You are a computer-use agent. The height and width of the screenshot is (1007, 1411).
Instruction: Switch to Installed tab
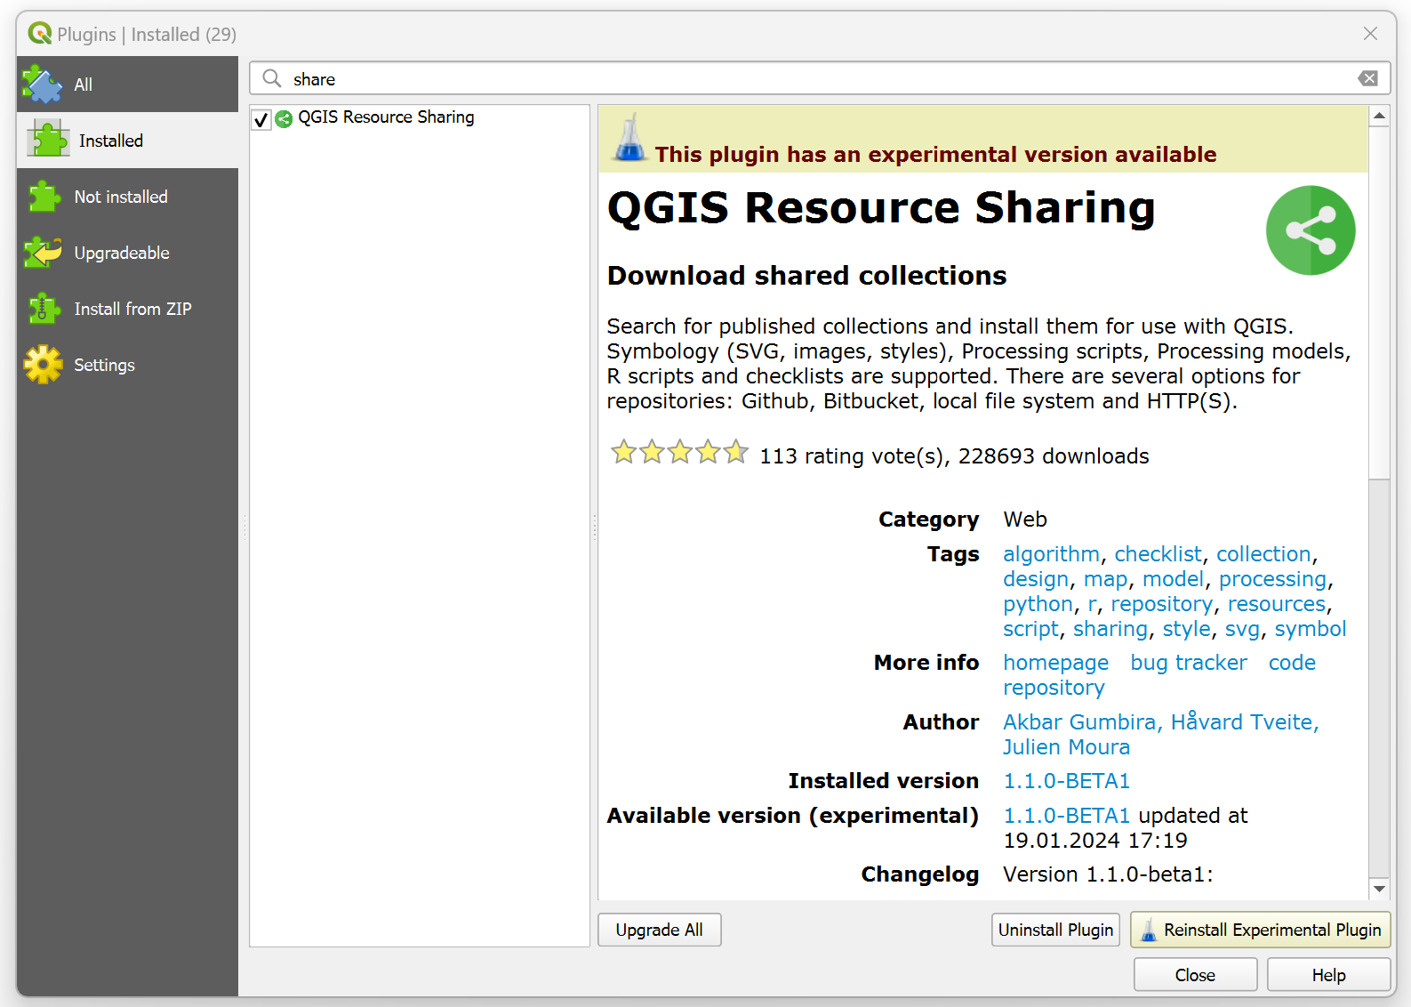pyautogui.click(x=127, y=141)
